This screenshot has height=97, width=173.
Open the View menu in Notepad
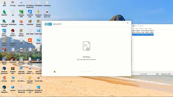(x=146, y=29)
